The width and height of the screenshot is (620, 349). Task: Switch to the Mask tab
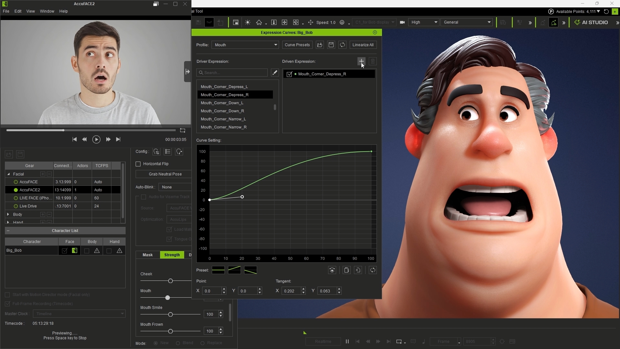148,255
